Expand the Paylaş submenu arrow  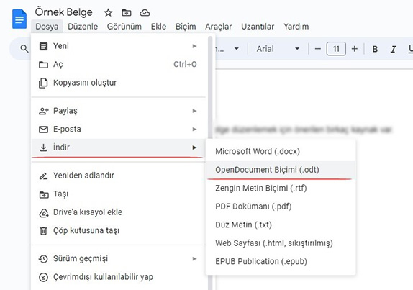click(194, 111)
